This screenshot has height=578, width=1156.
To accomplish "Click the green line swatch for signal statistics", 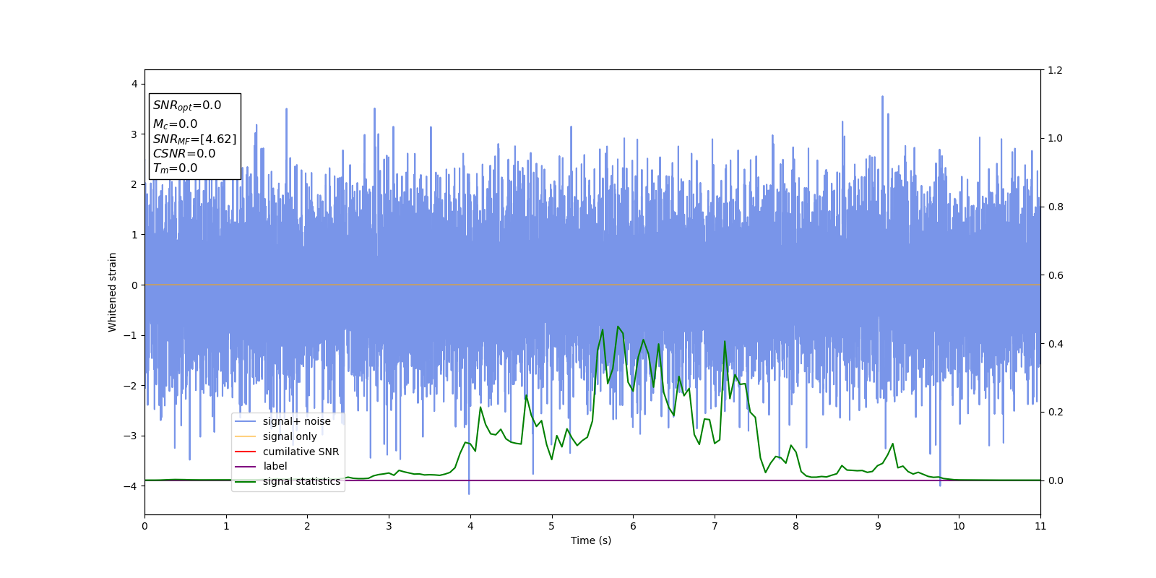I will click(246, 481).
